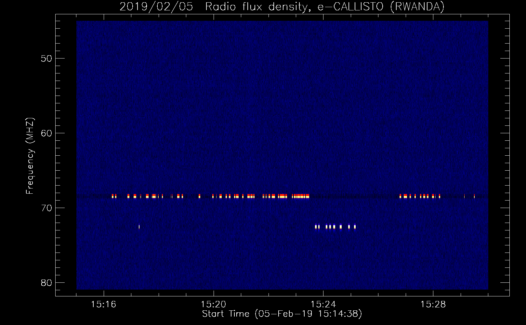Viewport: 526px width, 325px height.
Task: Click the 15:24 time tick label
Action: pyautogui.click(x=323, y=305)
